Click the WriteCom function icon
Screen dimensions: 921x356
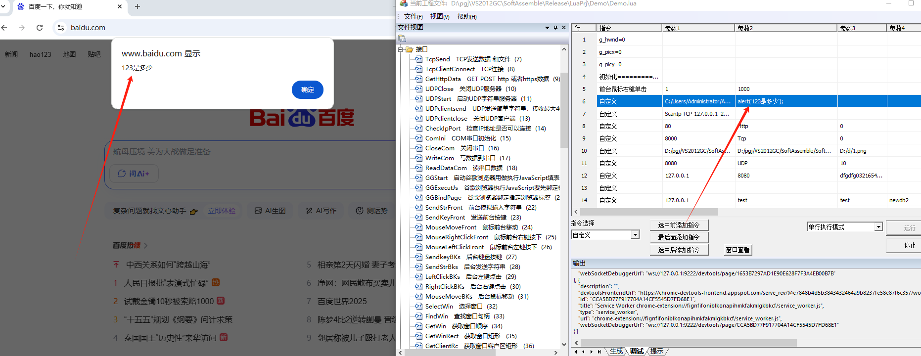coord(418,158)
